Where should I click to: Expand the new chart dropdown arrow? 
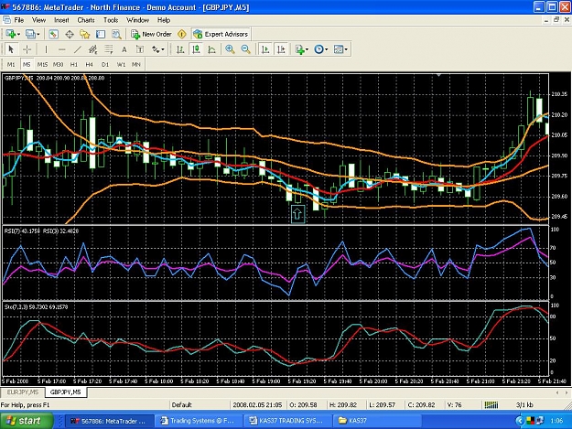pyautogui.click(x=19, y=34)
